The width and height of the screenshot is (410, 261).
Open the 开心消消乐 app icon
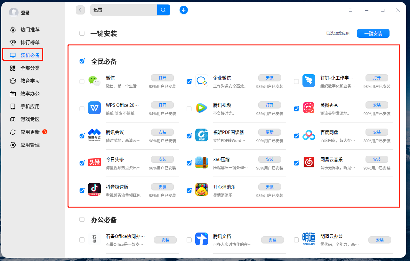[202, 190]
